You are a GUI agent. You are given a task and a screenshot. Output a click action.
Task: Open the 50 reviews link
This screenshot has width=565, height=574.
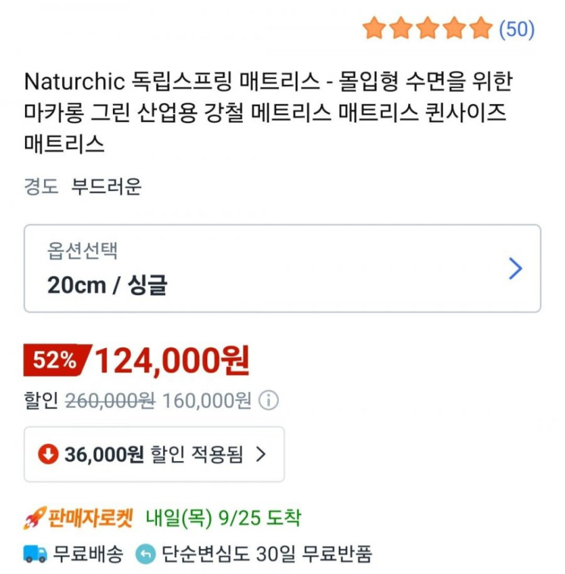[516, 29]
